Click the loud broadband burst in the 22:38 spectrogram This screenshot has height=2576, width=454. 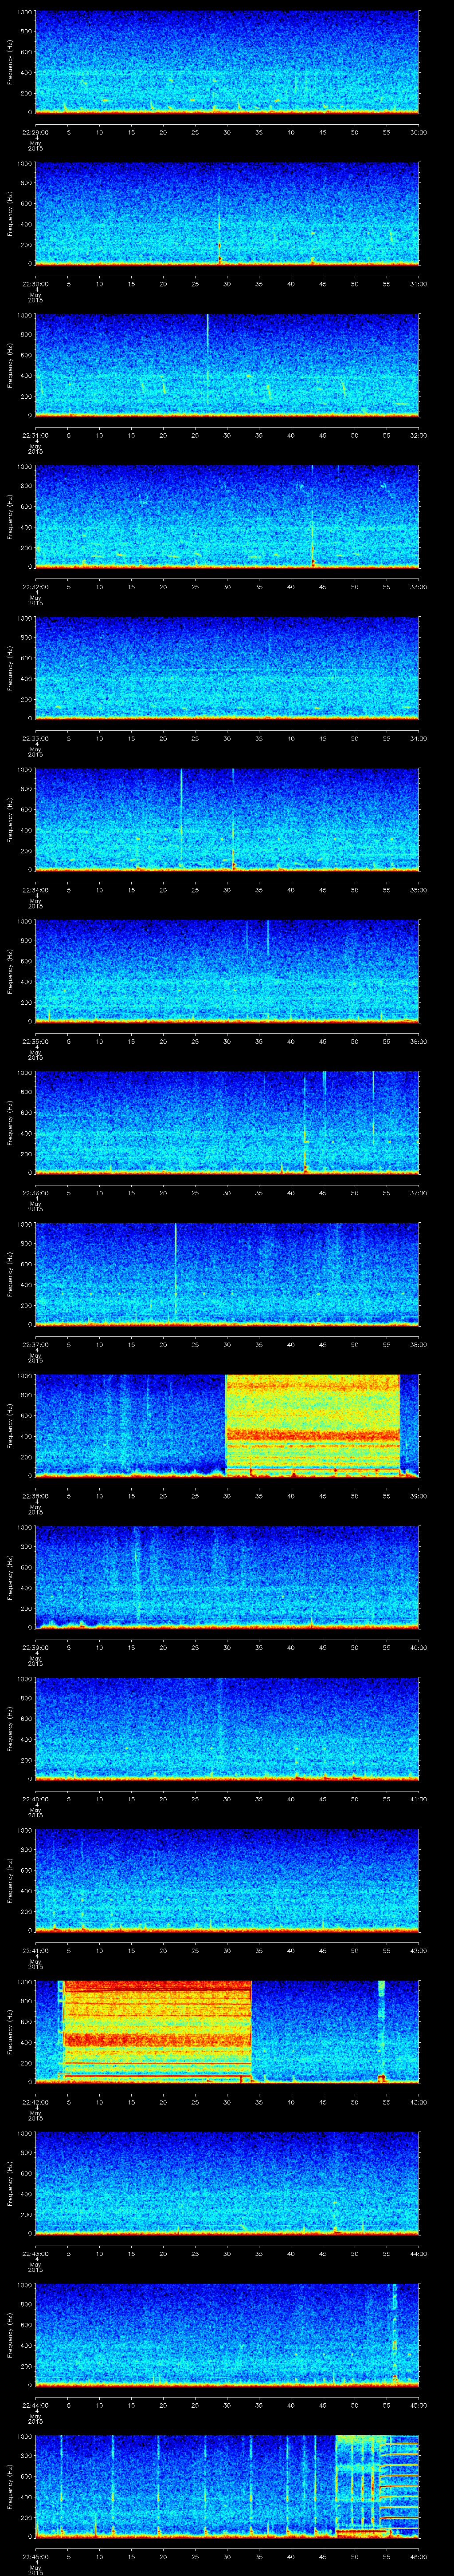click(311, 1423)
